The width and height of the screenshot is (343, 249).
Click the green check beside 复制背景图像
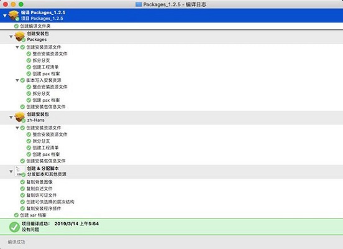coord(22,182)
